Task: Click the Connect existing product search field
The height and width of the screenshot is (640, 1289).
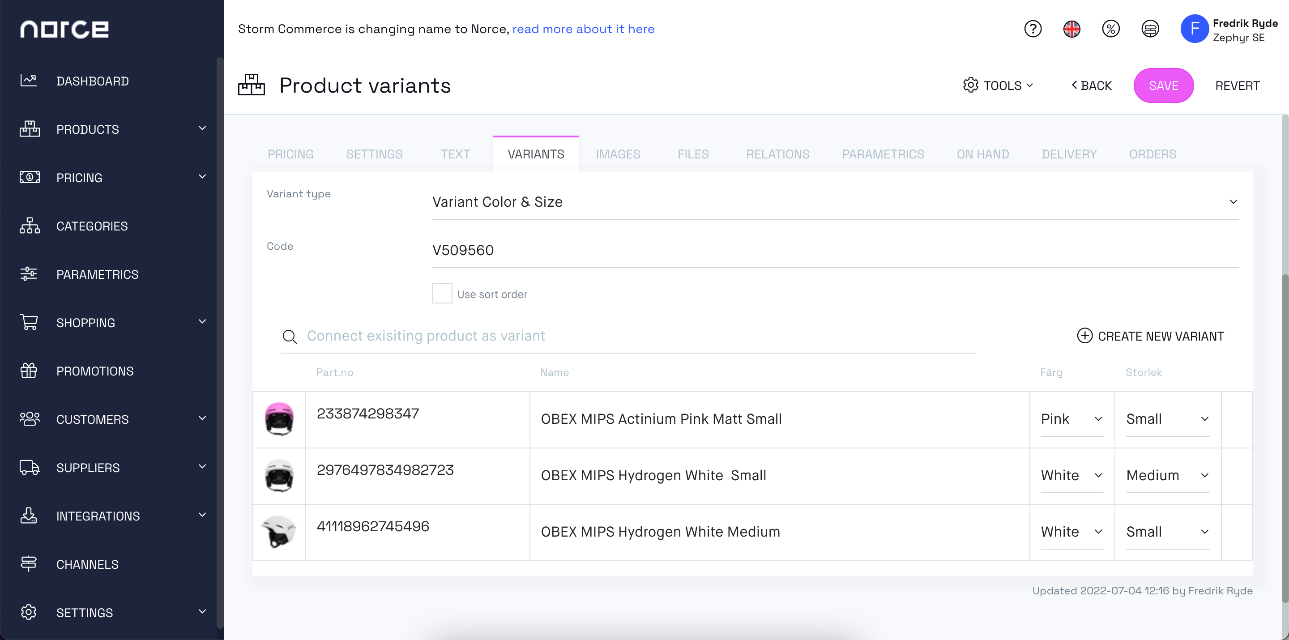Action: [634, 335]
